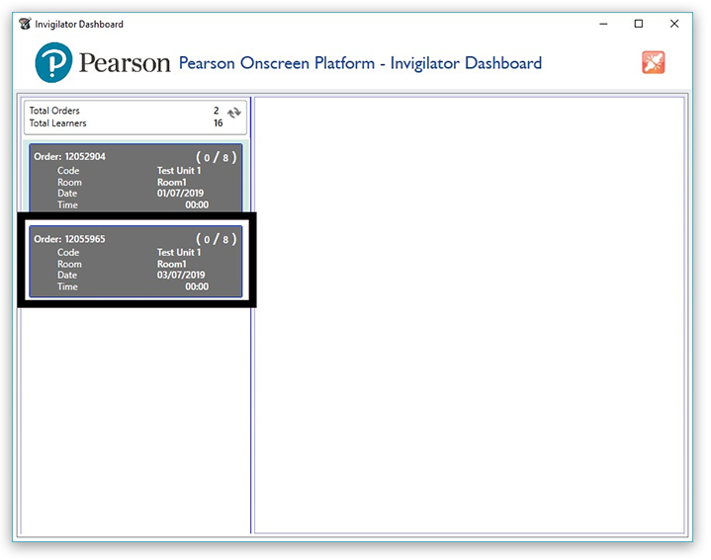Click the Invigilator Dashboard title bar app icon
This screenshot has height=560, width=711.
25,24
